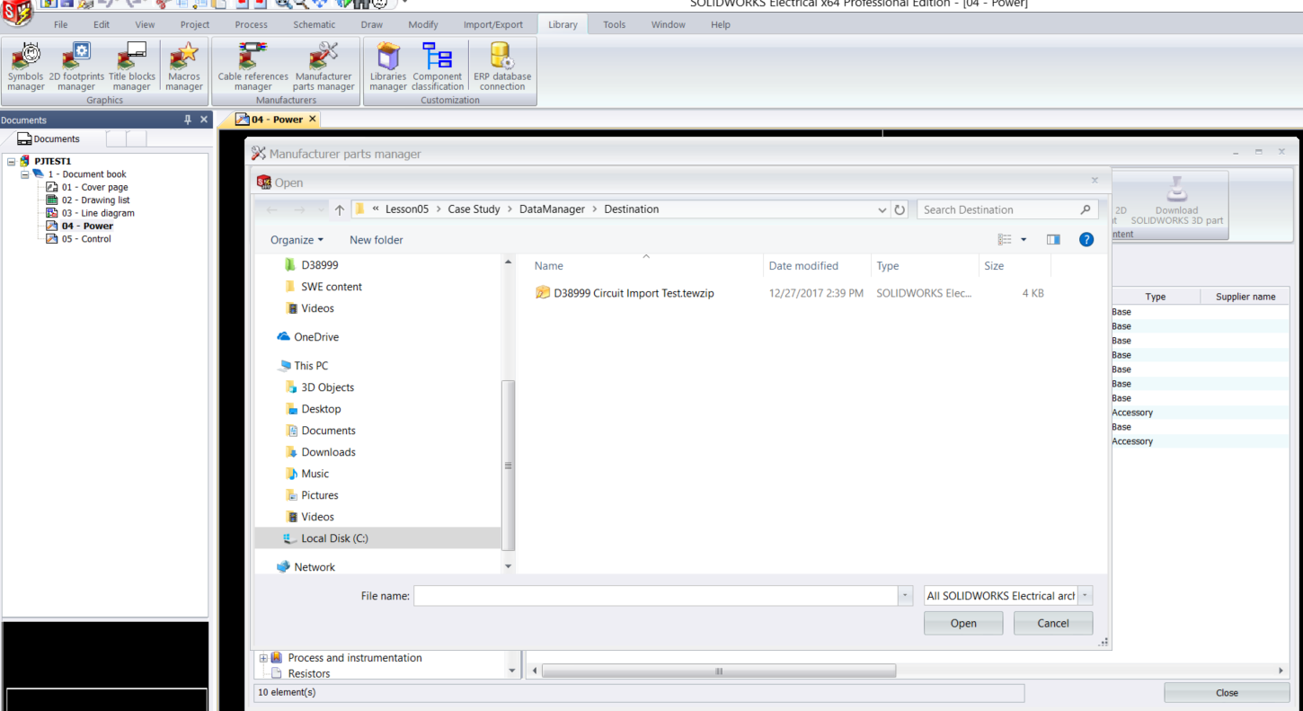
Task: Switch to the Tools tab
Action: click(615, 24)
